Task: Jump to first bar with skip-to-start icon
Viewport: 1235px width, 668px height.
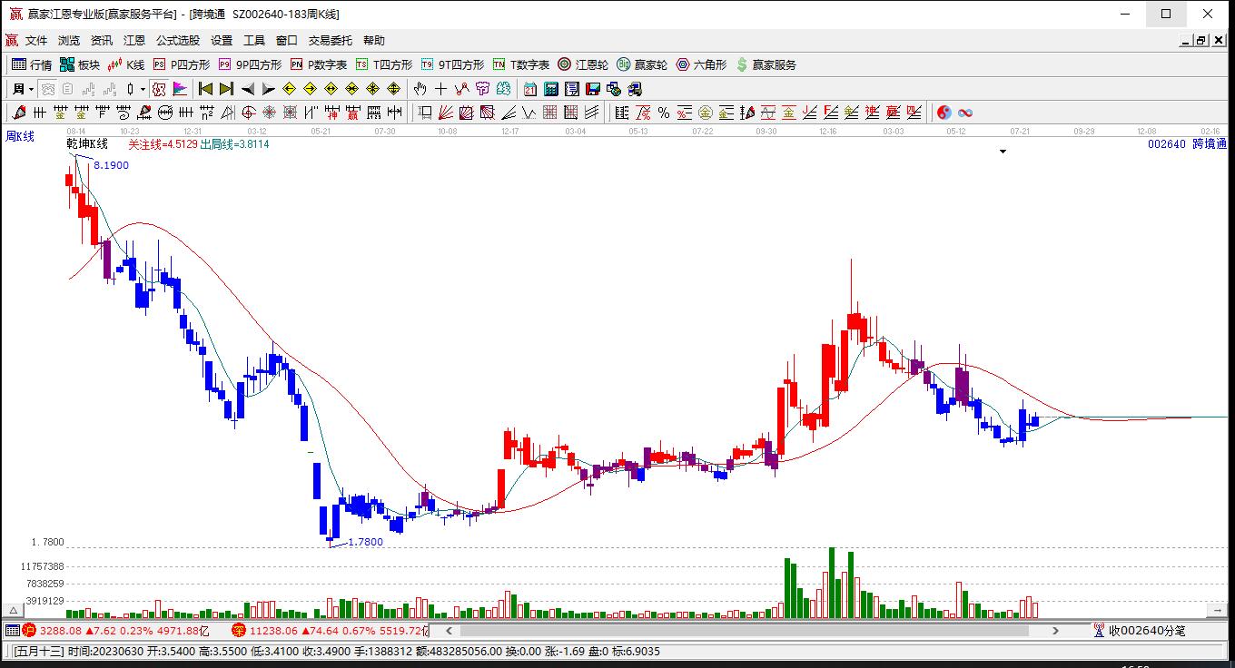Action: (x=205, y=89)
